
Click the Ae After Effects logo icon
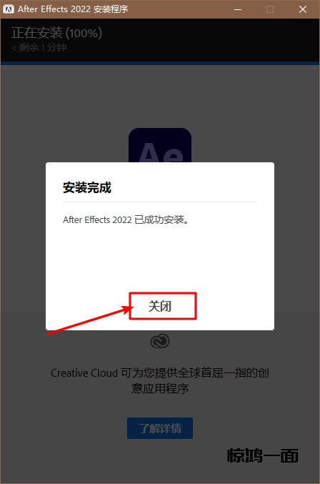click(x=160, y=145)
